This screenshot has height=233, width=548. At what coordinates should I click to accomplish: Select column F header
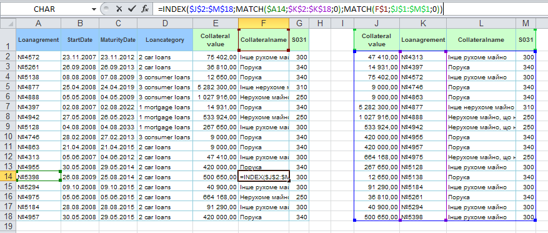tap(264, 23)
